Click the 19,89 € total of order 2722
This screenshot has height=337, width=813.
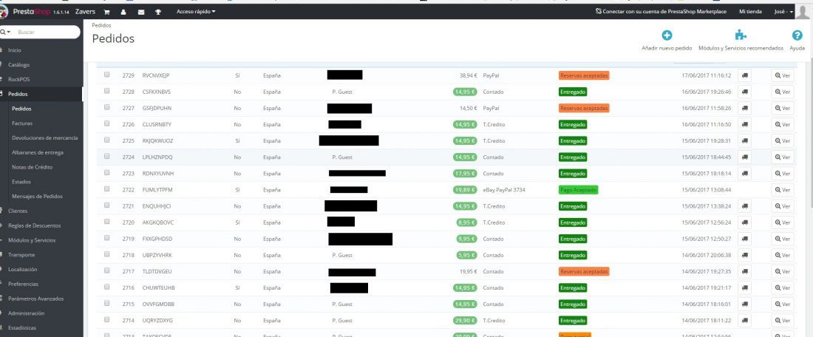pyautogui.click(x=465, y=190)
